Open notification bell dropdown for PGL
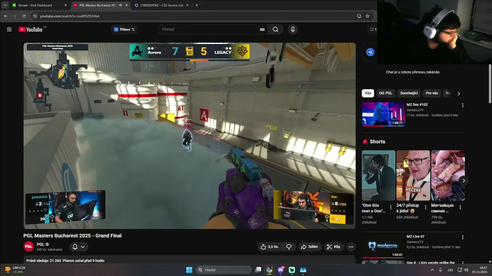This screenshot has width=492, height=276. pyautogui.click(x=79, y=247)
